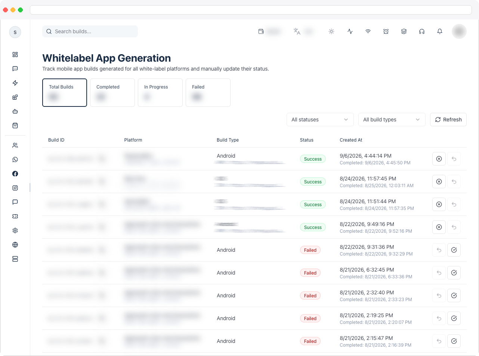Click the Build Type column header
This screenshot has width=479, height=356.
pos(228,140)
